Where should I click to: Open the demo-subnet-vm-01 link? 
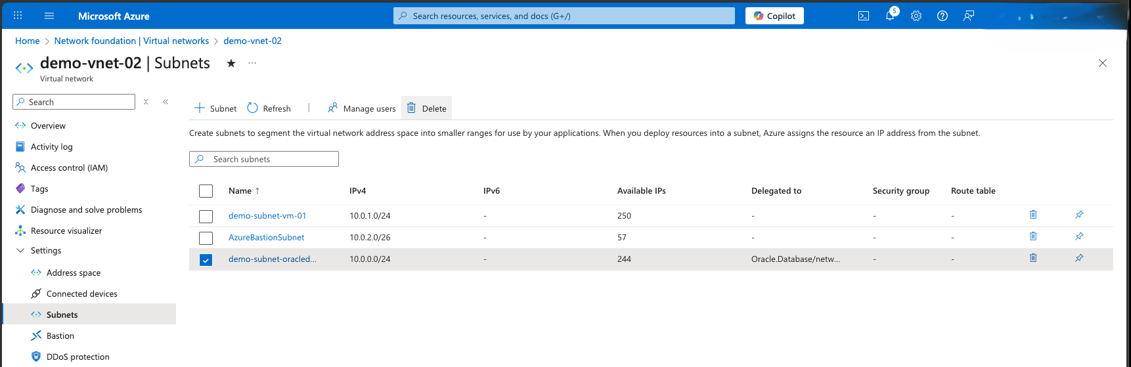[x=267, y=216]
